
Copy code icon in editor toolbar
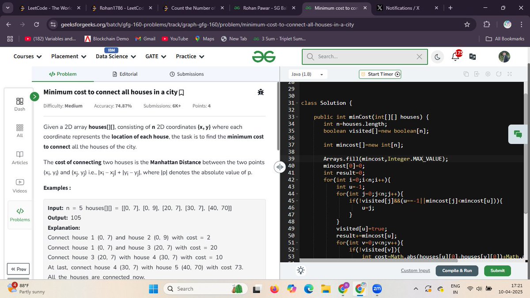pos(466,74)
